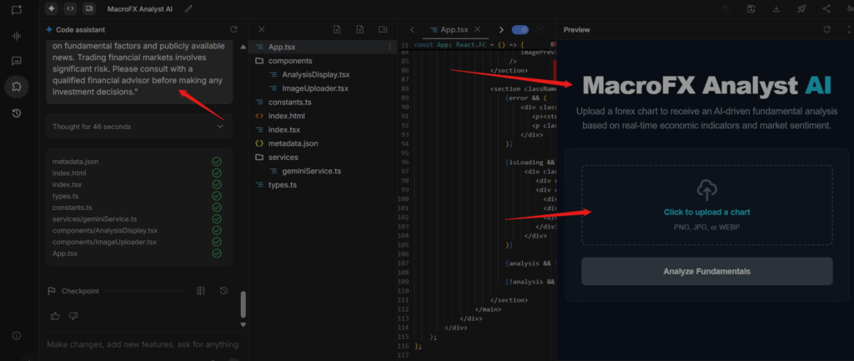
Task: Click components/AnalysisDisplay.tsx in changed files list
Action: tap(105, 230)
